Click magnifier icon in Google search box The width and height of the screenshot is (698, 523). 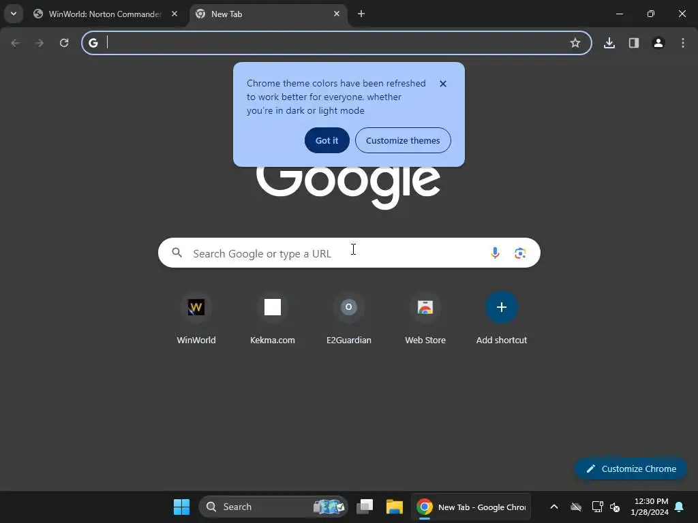click(x=177, y=253)
